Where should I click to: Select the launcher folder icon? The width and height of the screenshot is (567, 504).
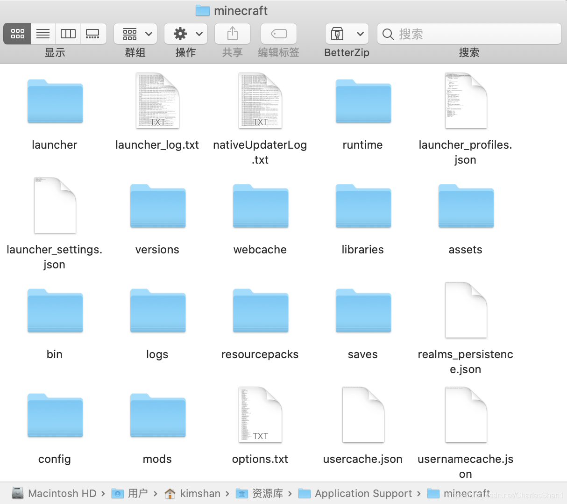pos(55,101)
